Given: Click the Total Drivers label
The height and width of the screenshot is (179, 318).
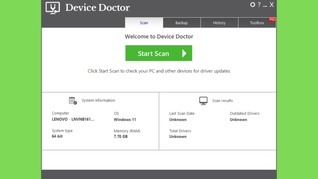Looking at the screenshot, I should tap(180, 131).
